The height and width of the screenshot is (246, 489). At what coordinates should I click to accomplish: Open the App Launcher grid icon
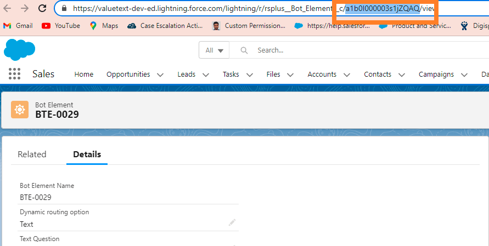tap(15, 74)
